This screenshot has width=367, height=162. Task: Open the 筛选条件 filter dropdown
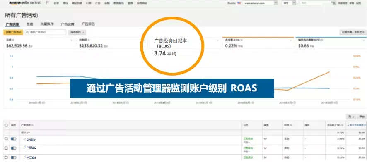click(77, 32)
